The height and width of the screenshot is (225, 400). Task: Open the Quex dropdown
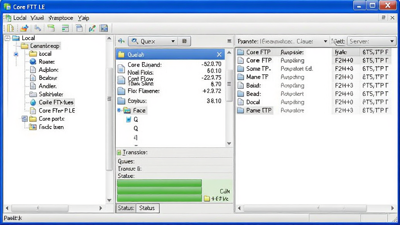click(173, 41)
